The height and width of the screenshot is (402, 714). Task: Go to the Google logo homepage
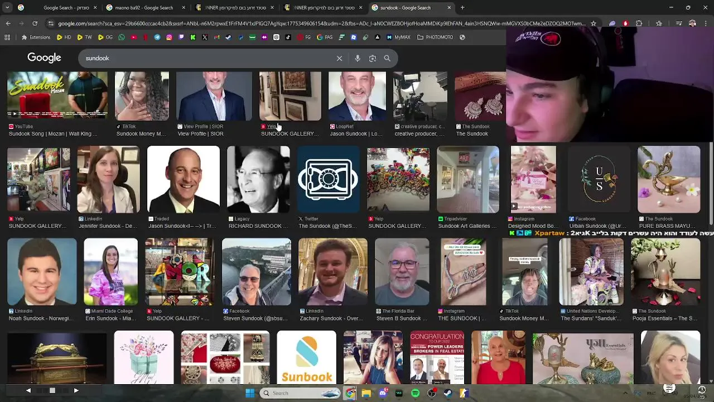coord(44,58)
